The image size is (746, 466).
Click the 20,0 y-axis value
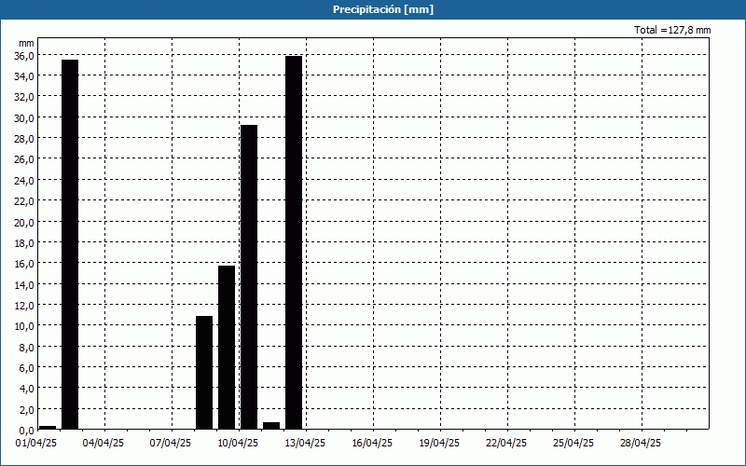24,222
